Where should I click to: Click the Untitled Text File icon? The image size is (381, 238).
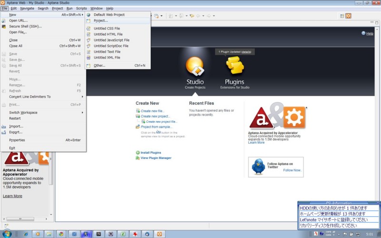pos(89,52)
